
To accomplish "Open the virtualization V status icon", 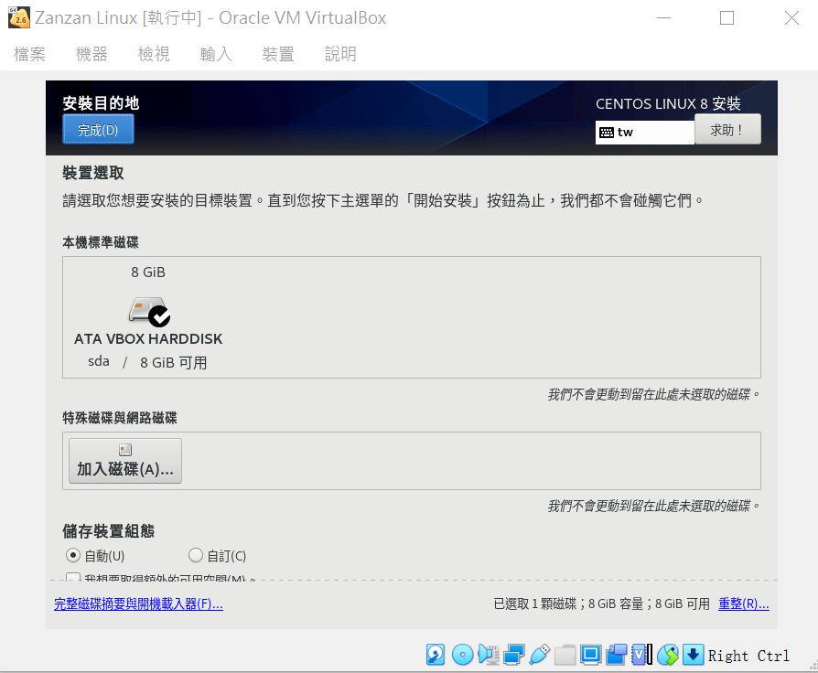I will pyautogui.click(x=641, y=655).
